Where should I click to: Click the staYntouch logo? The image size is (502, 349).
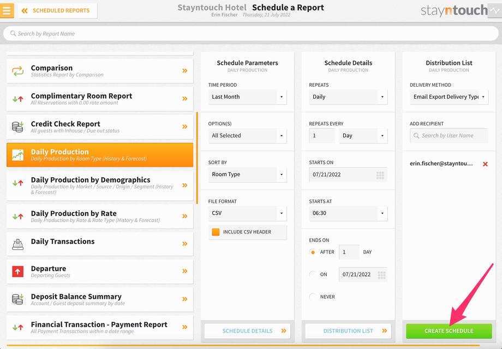pyautogui.click(x=454, y=10)
